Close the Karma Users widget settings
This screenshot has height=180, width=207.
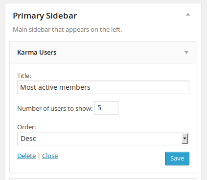[x=50, y=156]
